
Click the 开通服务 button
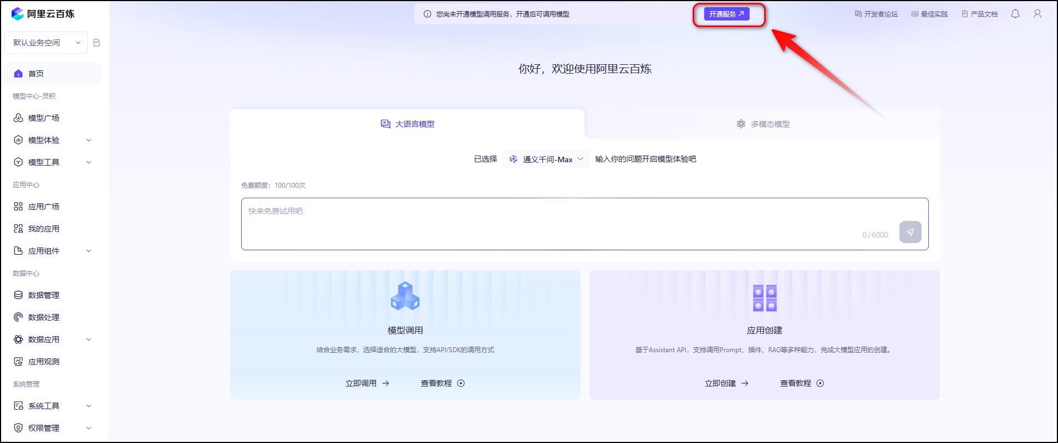tap(726, 14)
